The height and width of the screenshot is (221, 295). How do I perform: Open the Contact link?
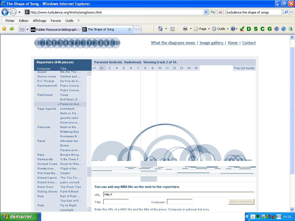pyautogui.click(x=249, y=43)
